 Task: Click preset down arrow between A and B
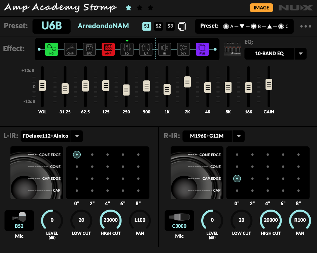(x=242, y=26)
